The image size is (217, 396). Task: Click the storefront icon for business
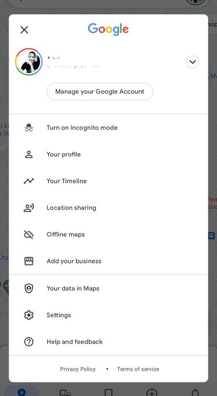click(29, 261)
